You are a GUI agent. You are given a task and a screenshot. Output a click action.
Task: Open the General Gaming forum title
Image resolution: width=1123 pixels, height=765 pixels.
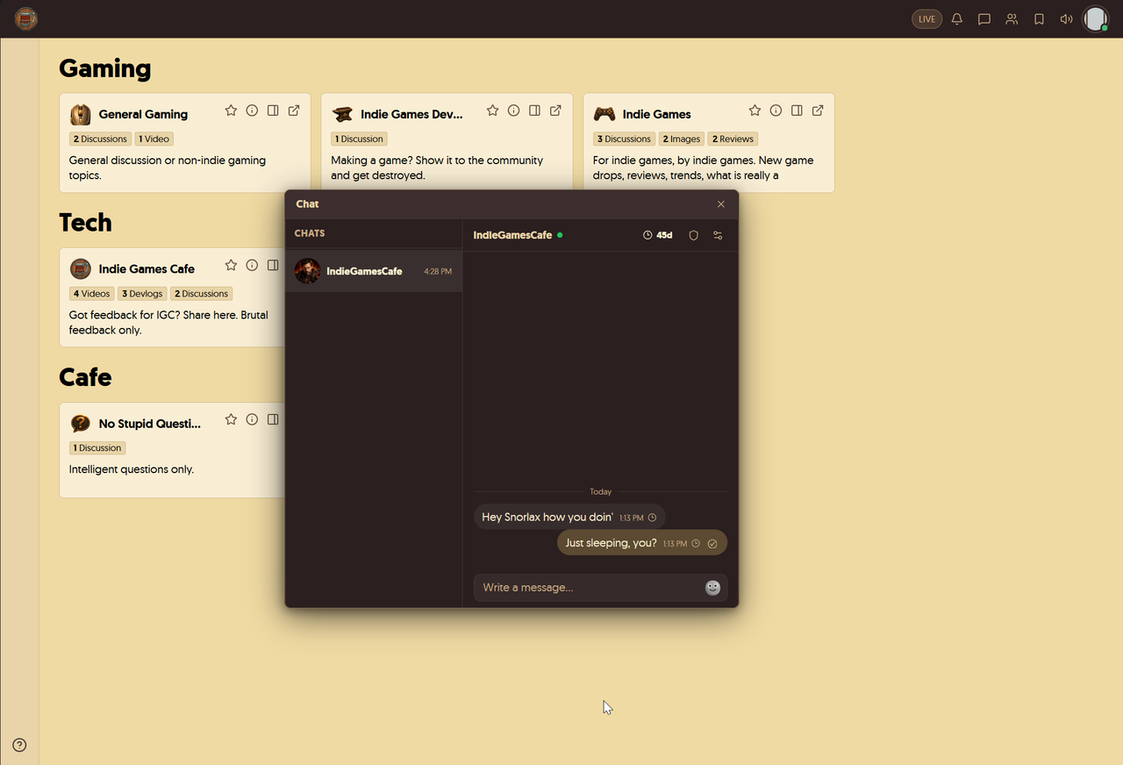pyautogui.click(x=143, y=114)
